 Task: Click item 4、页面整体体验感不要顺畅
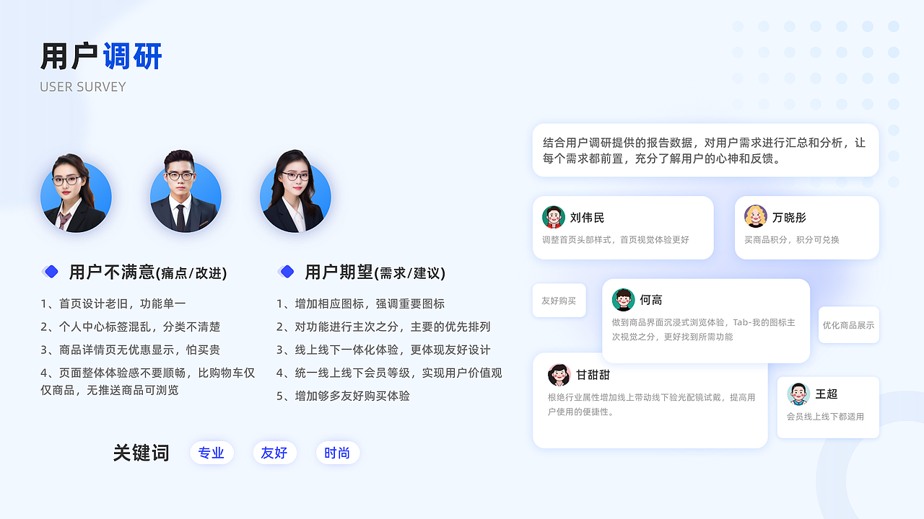coord(148,381)
